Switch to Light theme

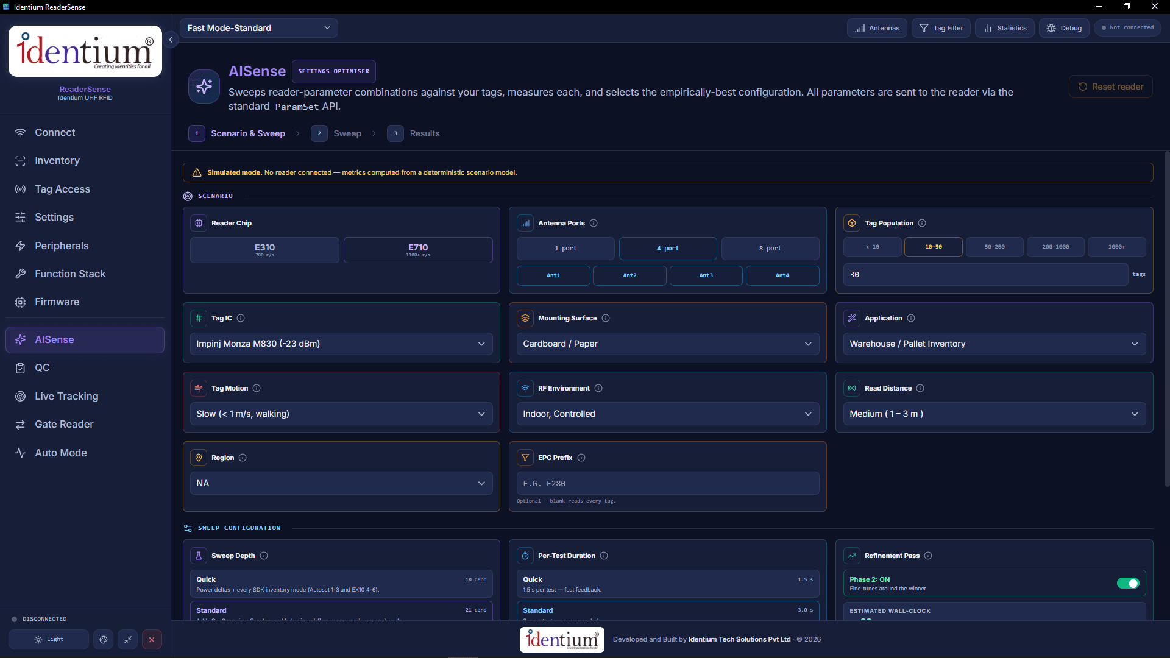(x=49, y=639)
